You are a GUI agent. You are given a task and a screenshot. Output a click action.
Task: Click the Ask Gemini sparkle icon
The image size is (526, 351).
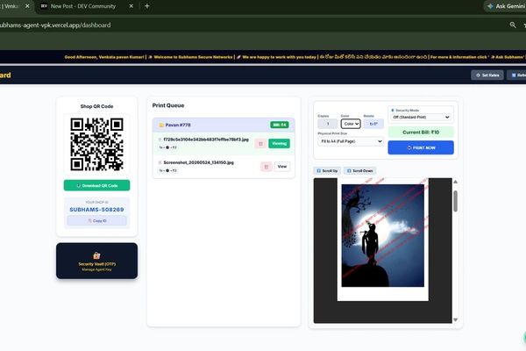pyautogui.click(x=490, y=6)
